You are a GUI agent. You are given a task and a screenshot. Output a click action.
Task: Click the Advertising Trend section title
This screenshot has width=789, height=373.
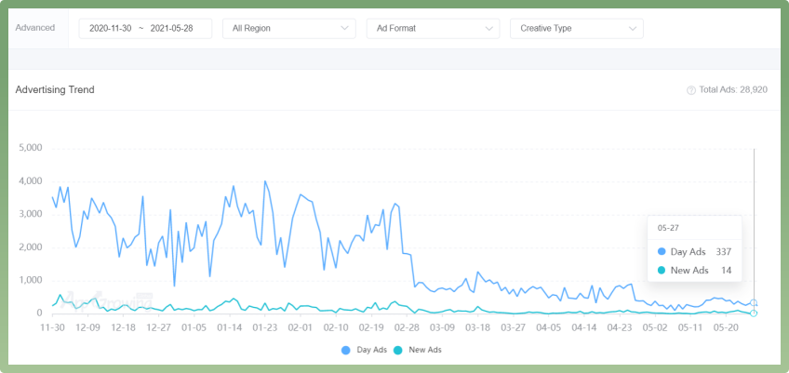(x=55, y=90)
